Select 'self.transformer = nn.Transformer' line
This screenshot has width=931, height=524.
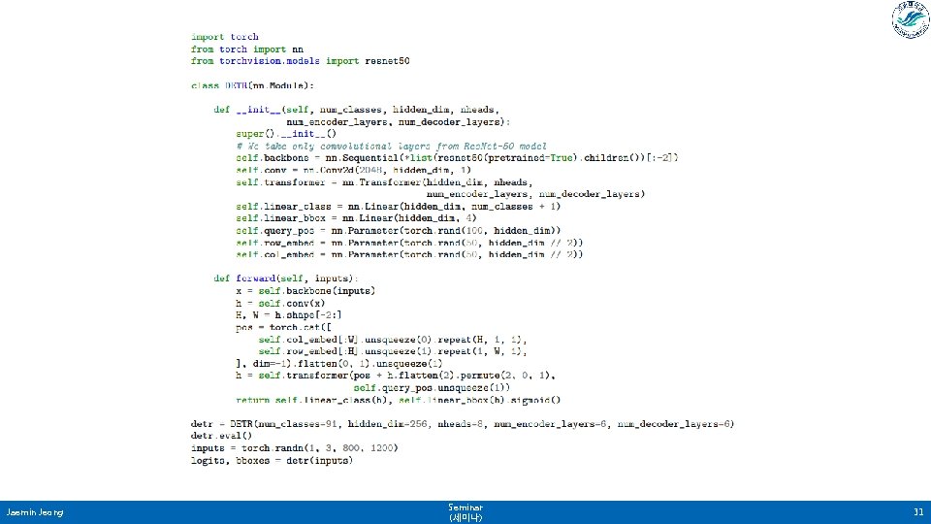[x=384, y=182]
